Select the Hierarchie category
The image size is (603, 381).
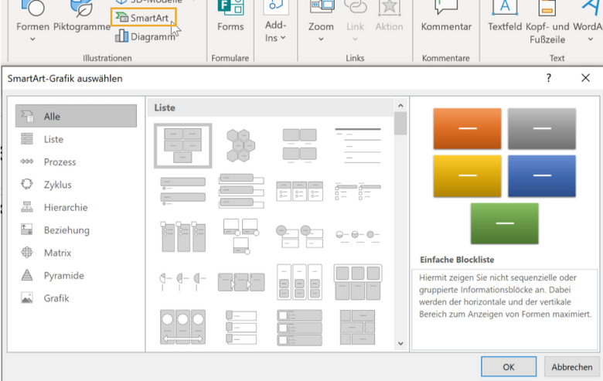[x=76, y=207]
